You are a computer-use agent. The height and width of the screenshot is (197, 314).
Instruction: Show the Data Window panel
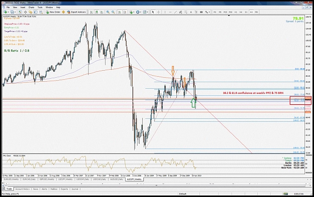[x=26, y=12]
